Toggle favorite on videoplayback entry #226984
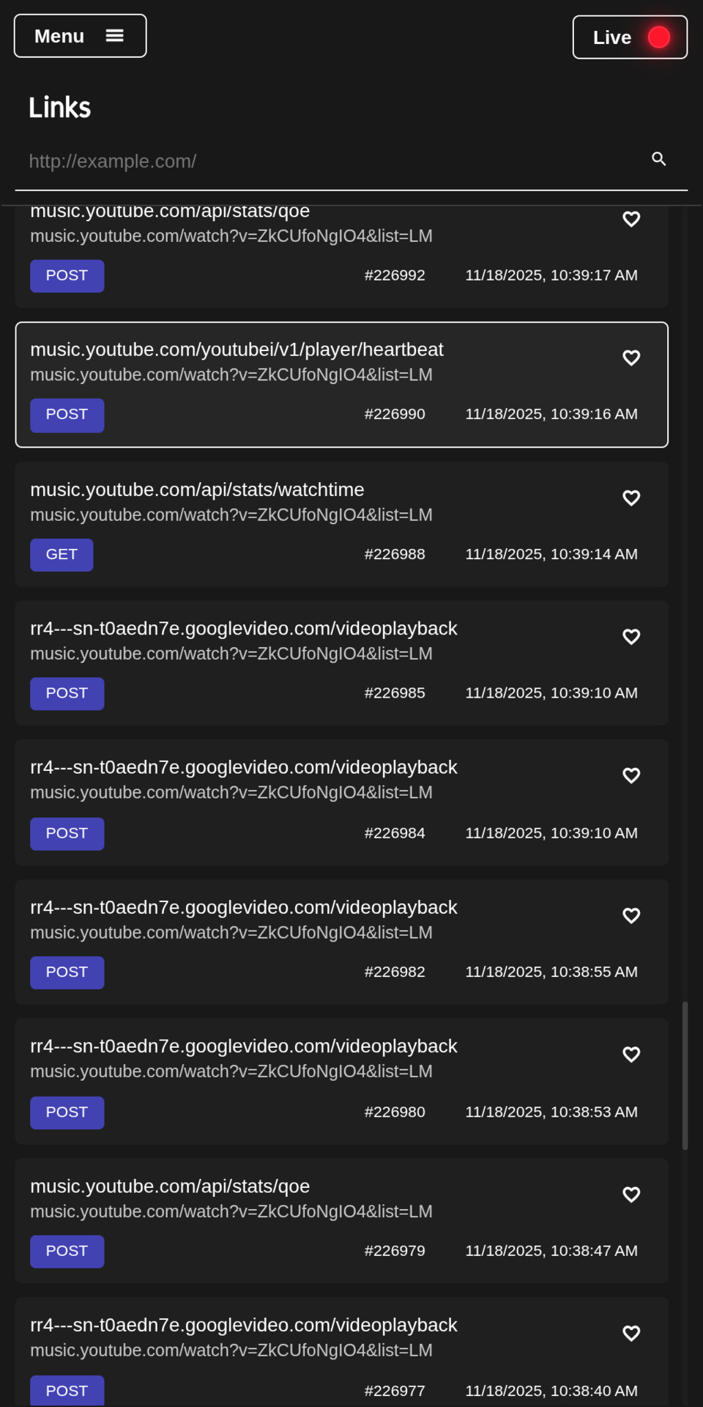 (x=631, y=775)
